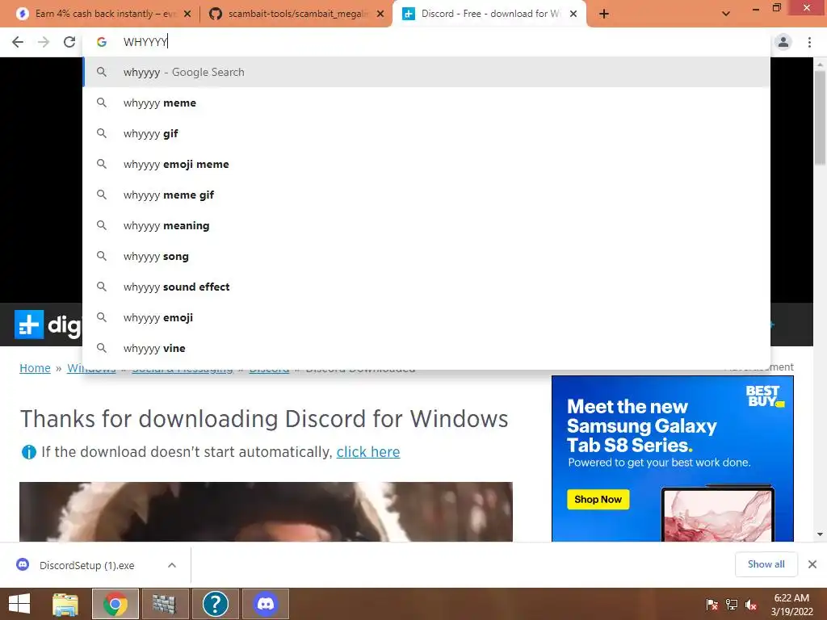The width and height of the screenshot is (827, 620).
Task: Open the Chrome three-dot menu
Action: 809,42
